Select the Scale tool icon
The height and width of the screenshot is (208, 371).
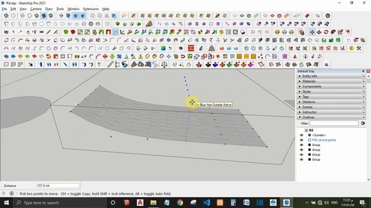coord(340,32)
